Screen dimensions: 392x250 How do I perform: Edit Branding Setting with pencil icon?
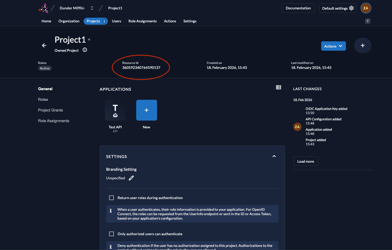click(x=131, y=178)
